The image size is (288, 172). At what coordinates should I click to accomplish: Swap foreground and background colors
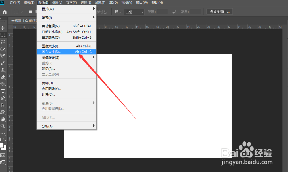point(5,140)
